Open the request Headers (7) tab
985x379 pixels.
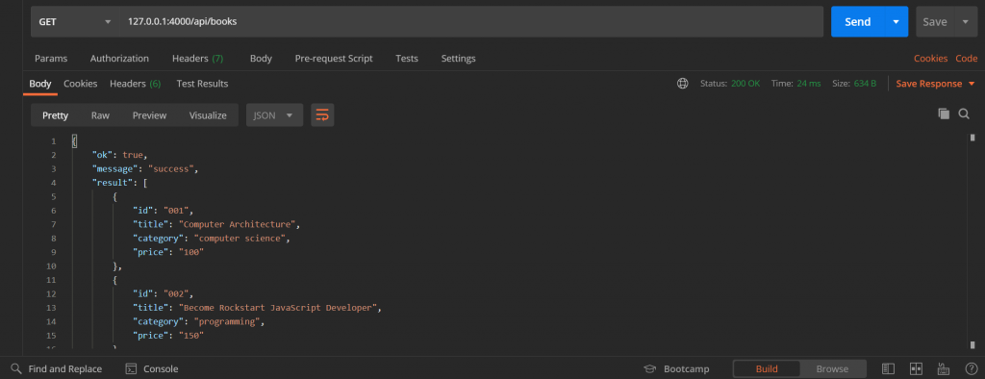[x=198, y=58]
